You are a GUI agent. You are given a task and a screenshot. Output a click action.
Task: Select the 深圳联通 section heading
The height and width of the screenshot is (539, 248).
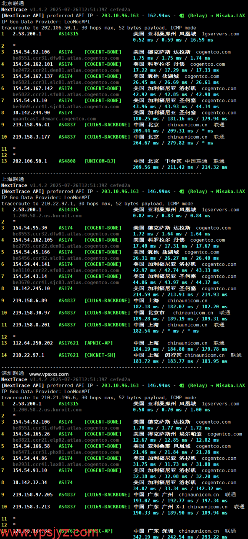tap(13, 374)
